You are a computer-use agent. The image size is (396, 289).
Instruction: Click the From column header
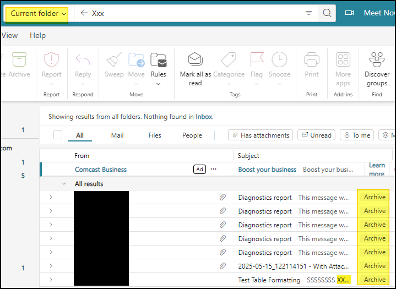click(x=82, y=155)
